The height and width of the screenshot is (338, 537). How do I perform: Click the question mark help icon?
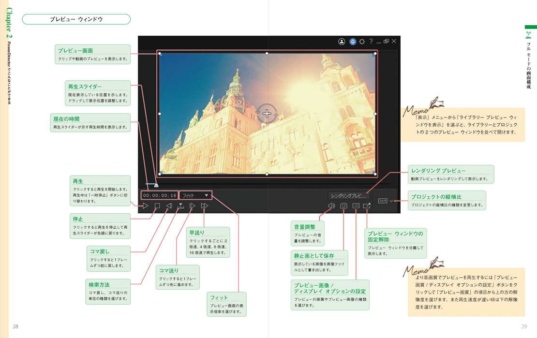pos(371,42)
